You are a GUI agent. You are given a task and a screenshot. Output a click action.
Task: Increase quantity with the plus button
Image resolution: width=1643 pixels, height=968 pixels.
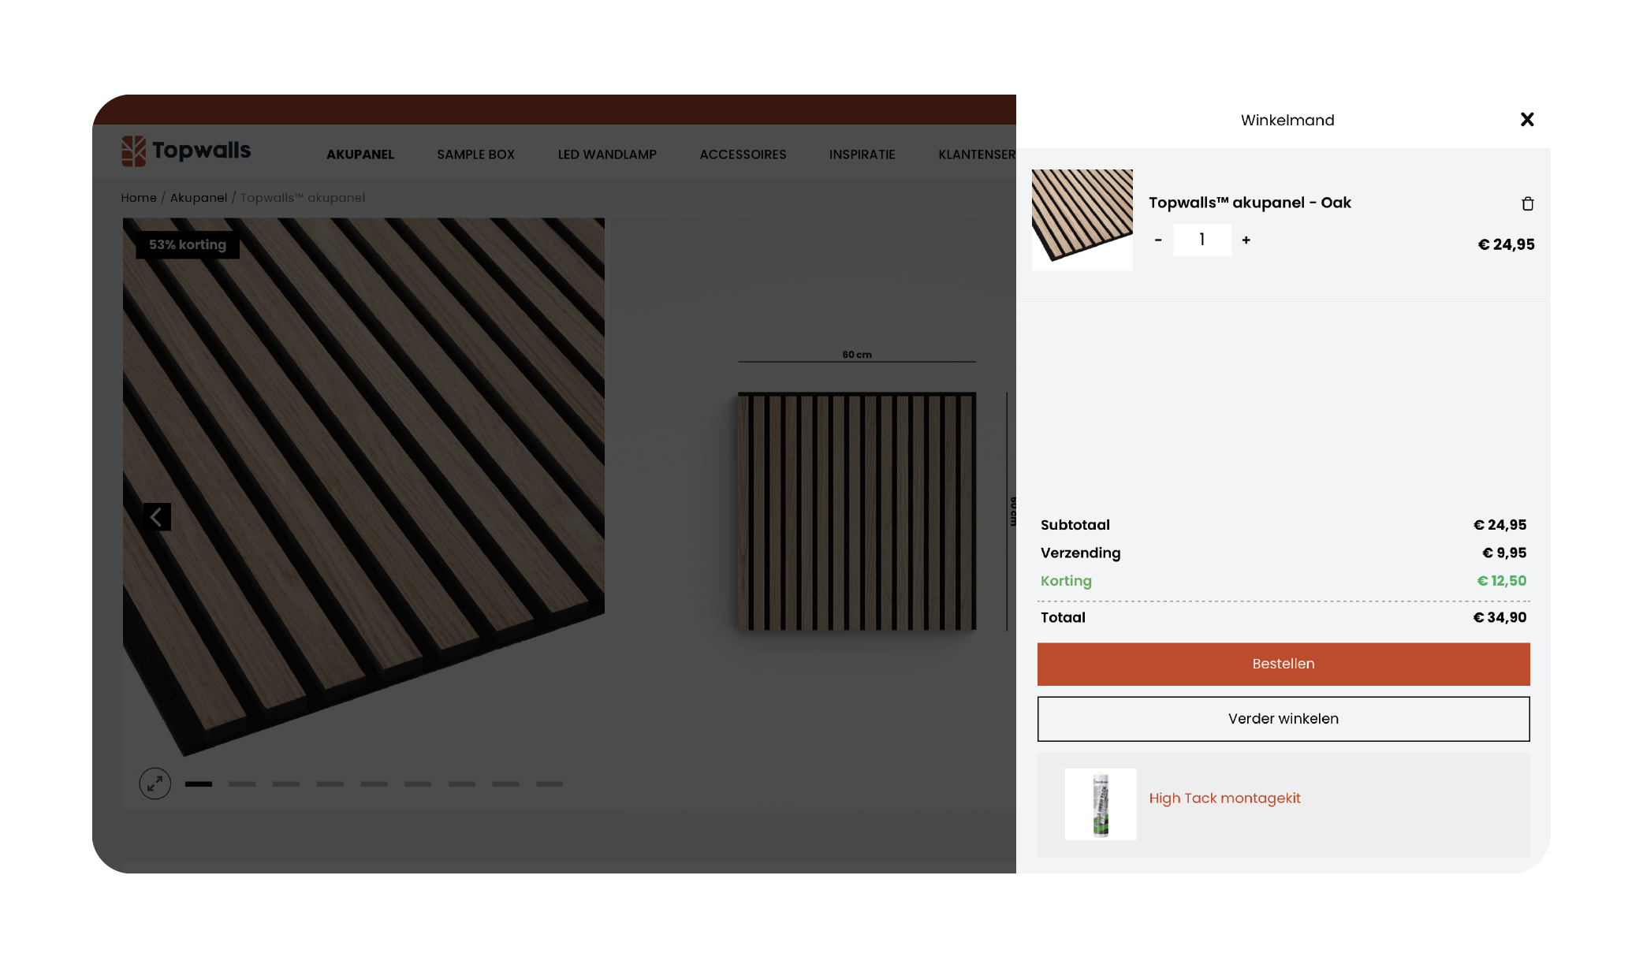coord(1246,240)
